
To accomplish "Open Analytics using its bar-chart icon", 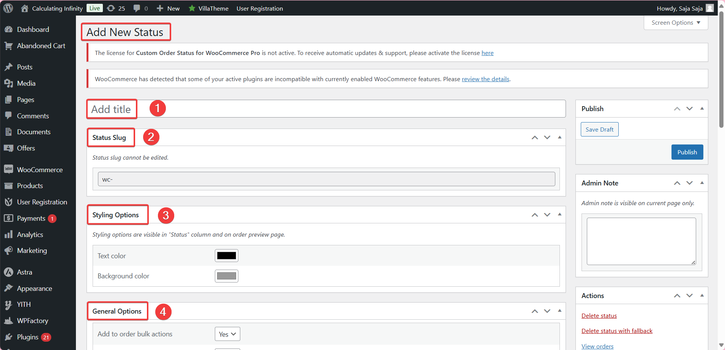I will [x=9, y=234].
